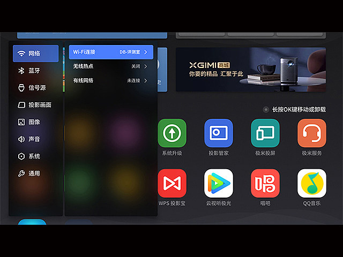Click the DB-评测室 connected network name
The image size is (343, 257).
pos(130,52)
